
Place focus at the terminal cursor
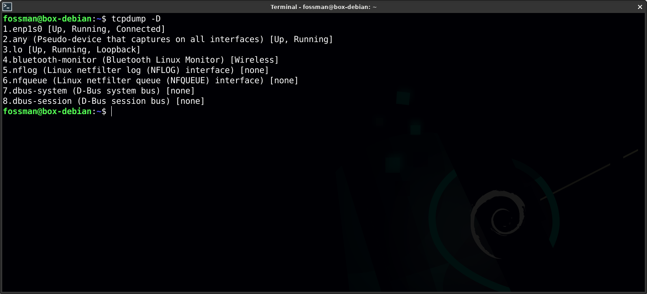tap(112, 111)
